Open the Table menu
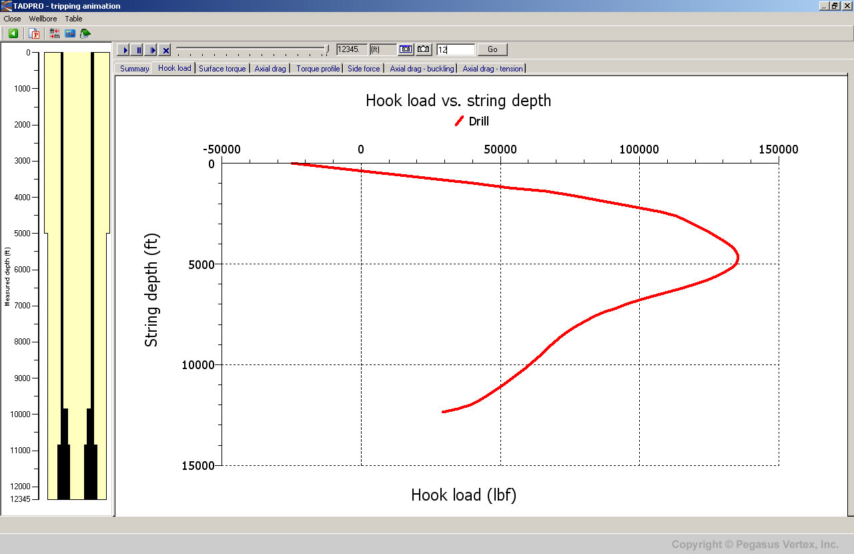This screenshot has width=854, height=554. tap(73, 19)
